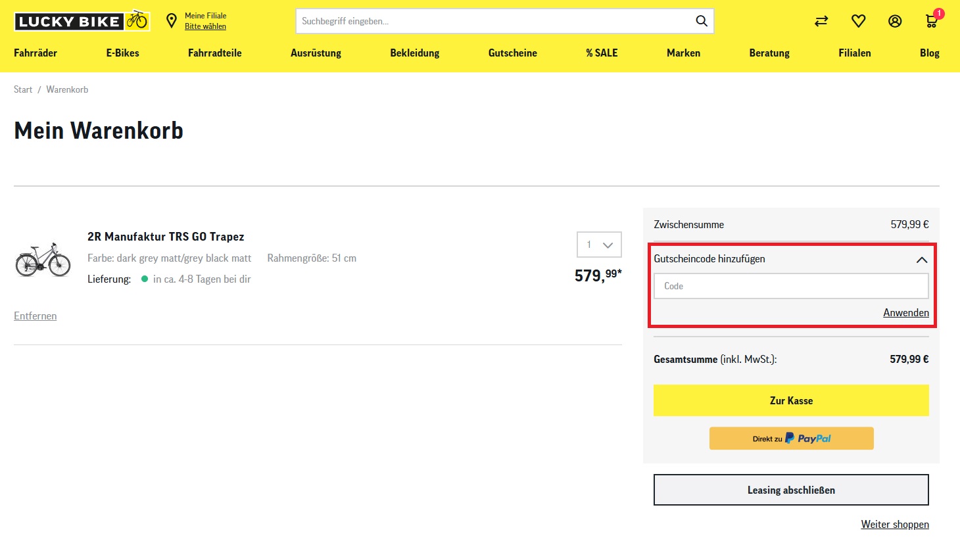Click the item price 579,99
This screenshot has height=545, width=960.
598,275
